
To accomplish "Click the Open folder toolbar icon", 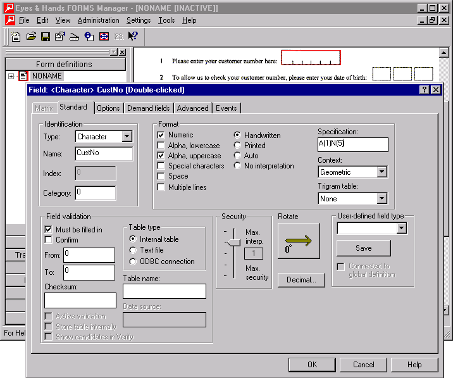I will pyautogui.click(x=31, y=37).
